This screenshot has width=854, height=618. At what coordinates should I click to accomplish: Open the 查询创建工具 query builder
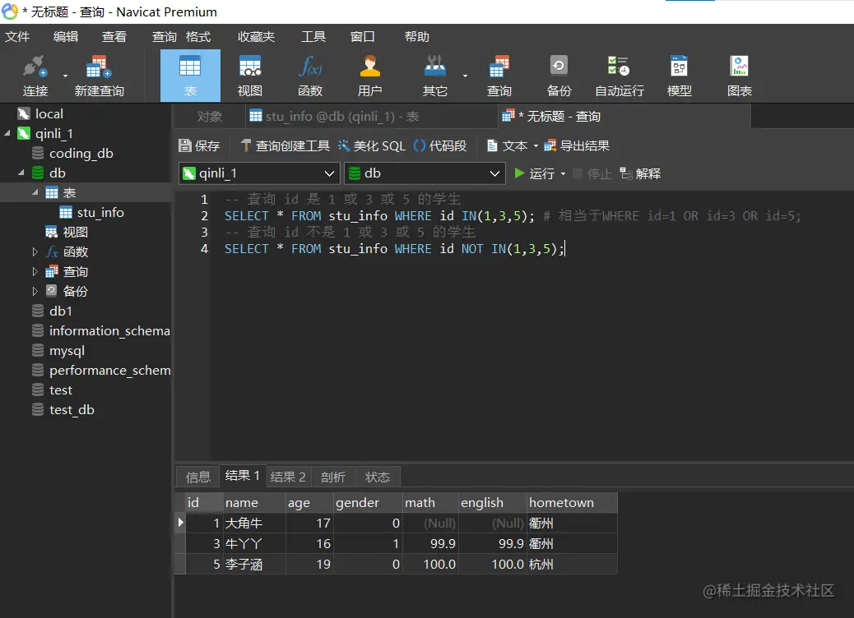285,145
